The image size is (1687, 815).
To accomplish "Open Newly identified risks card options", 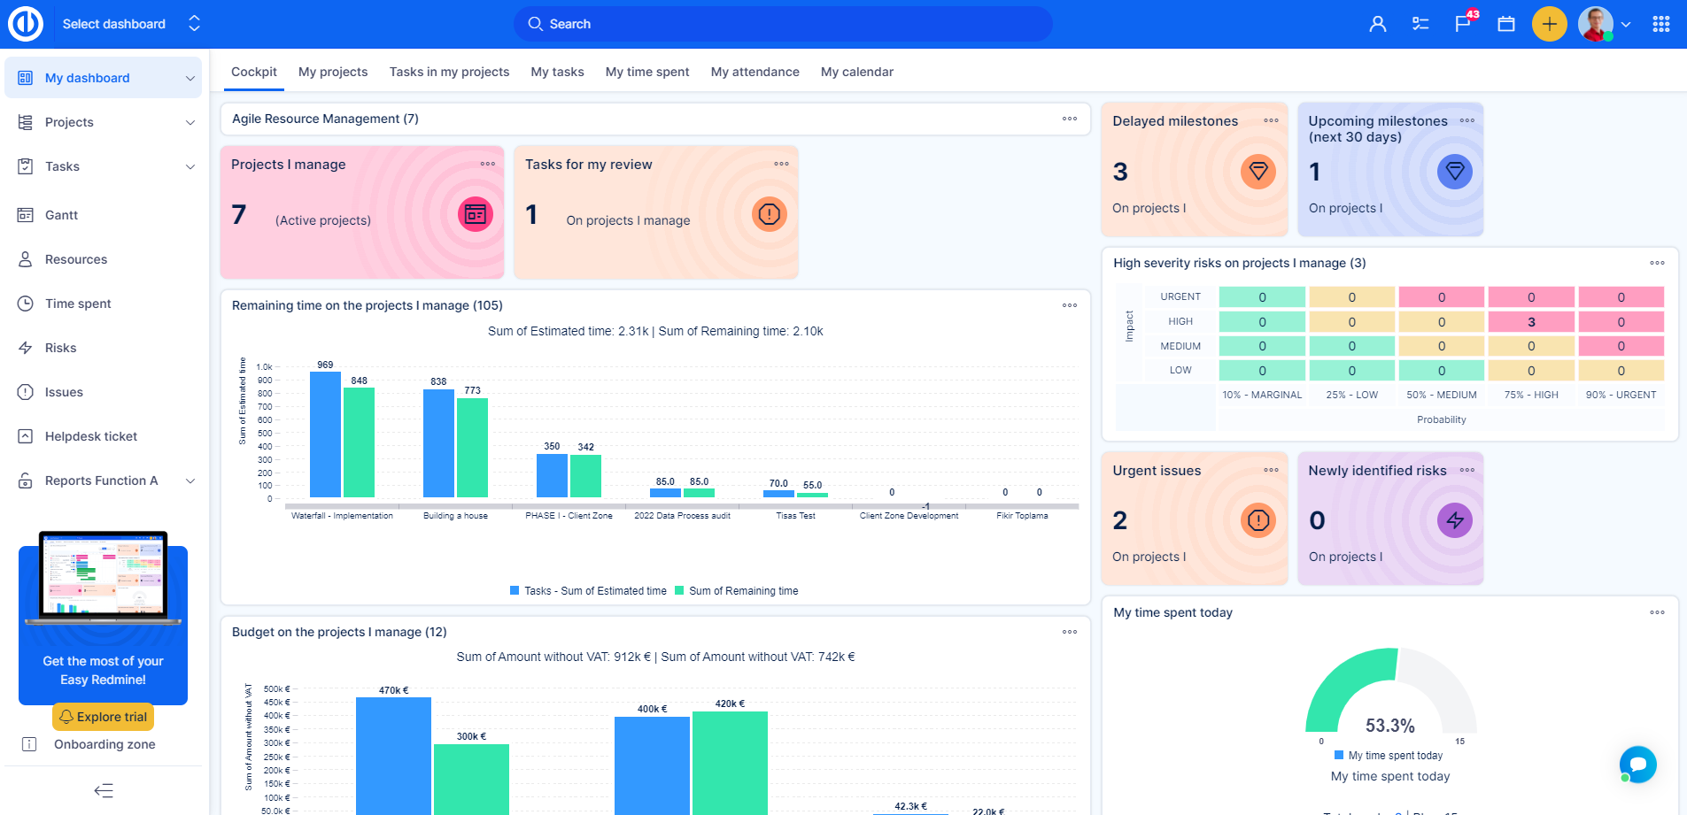I will [1467, 470].
